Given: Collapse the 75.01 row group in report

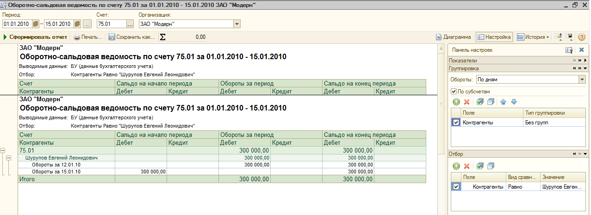Looking at the screenshot, I should tap(3, 150).
